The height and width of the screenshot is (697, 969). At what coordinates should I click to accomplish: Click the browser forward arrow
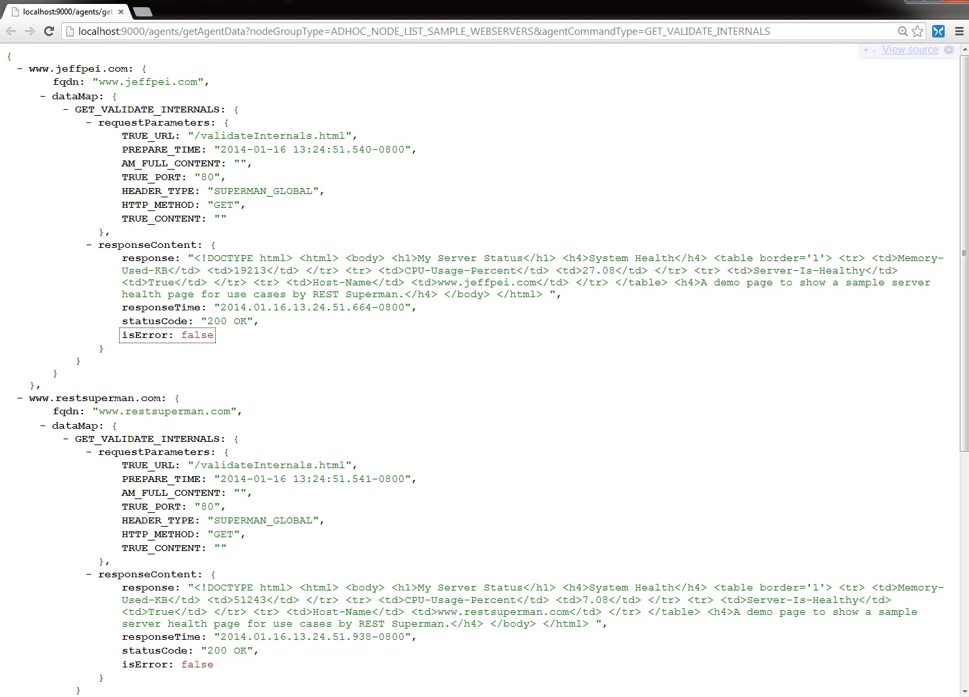point(30,31)
